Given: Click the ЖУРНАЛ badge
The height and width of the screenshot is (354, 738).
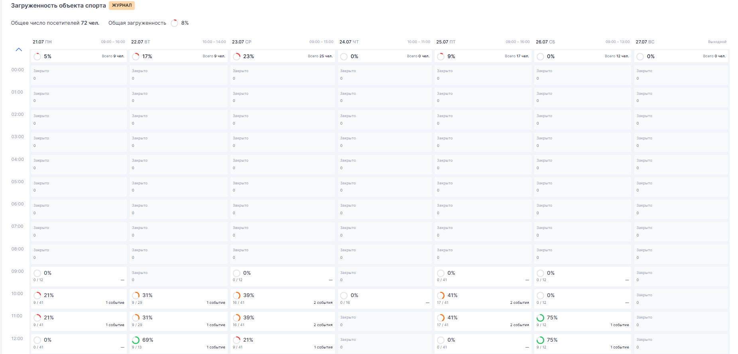Looking at the screenshot, I should [122, 6].
